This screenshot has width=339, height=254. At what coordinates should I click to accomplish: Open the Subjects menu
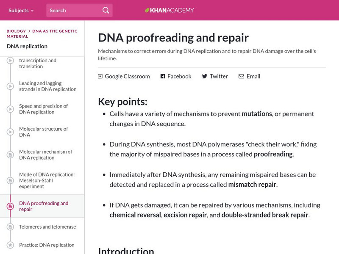[x=19, y=10]
